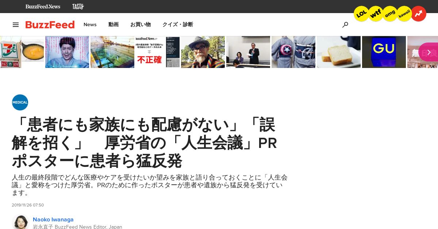This screenshot has height=229, width=438.
Task: Click the LOL badge
Action: click(361, 14)
